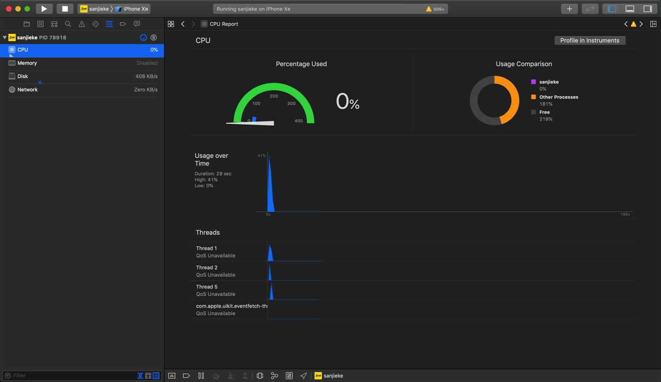Toggle the navigator panel visibility
661x382 pixels.
click(x=612, y=9)
